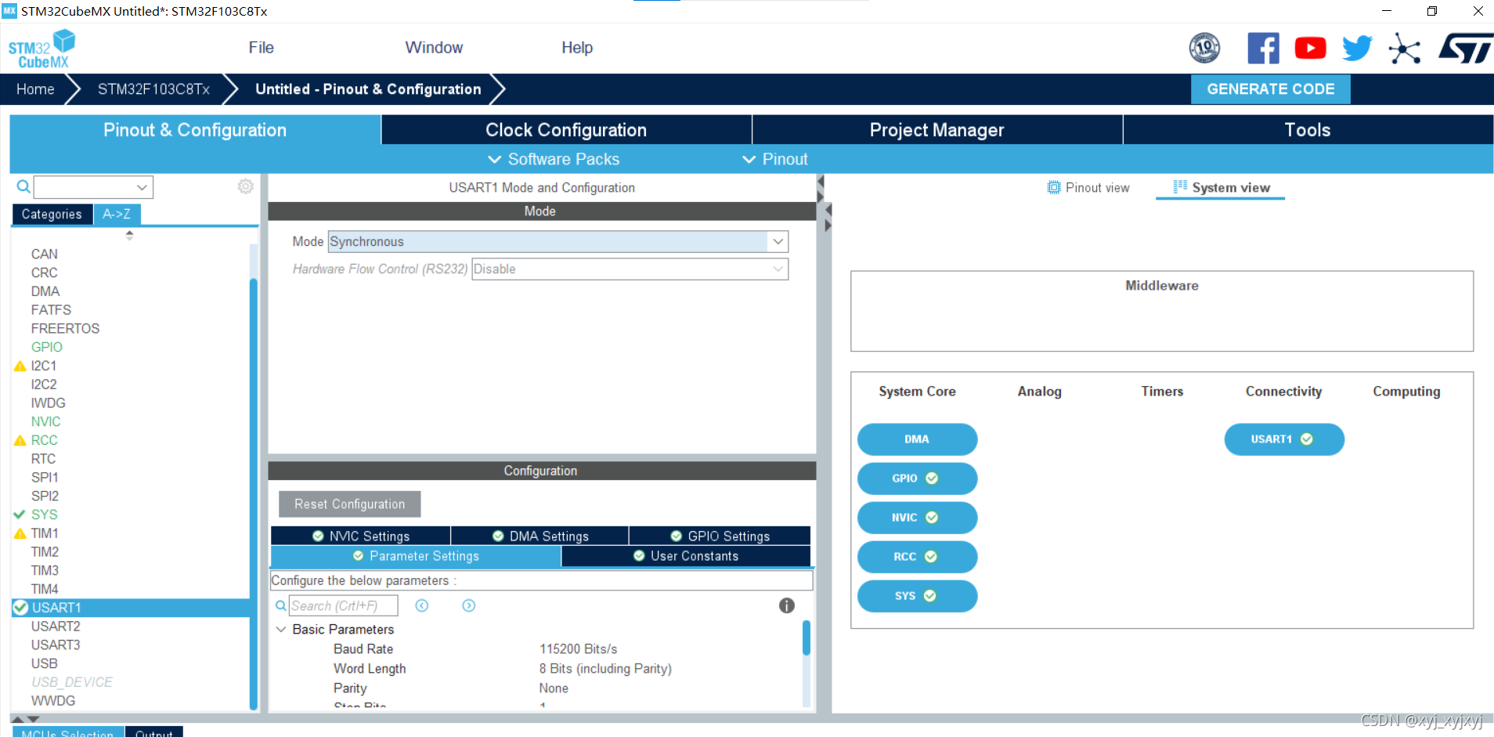Viewport: 1494px width, 737px height.
Task: Select the Pinout & Configuration tab
Action: click(x=195, y=130)
